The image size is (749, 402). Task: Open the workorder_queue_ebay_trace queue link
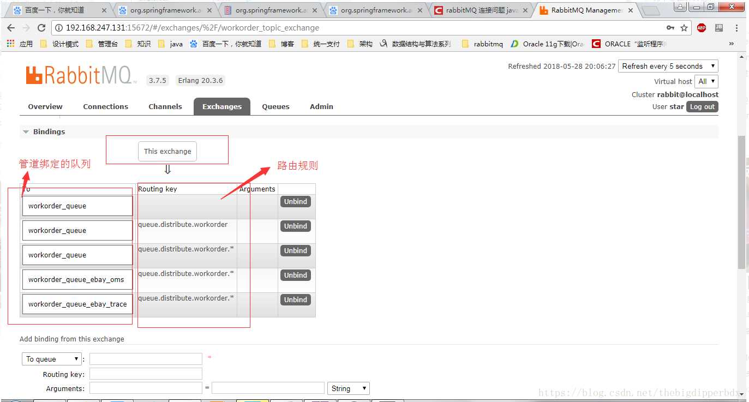click(x=77, y=304)
